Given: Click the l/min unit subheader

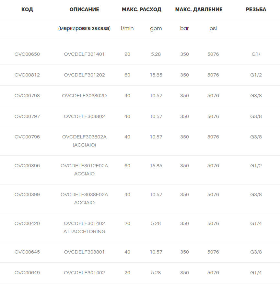Looking at the screenshot, I should pyautogui.click(x=127, y=28).
